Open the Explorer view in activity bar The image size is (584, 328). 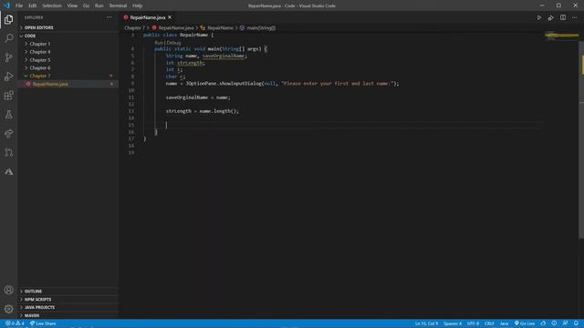(x=8, y=19)
